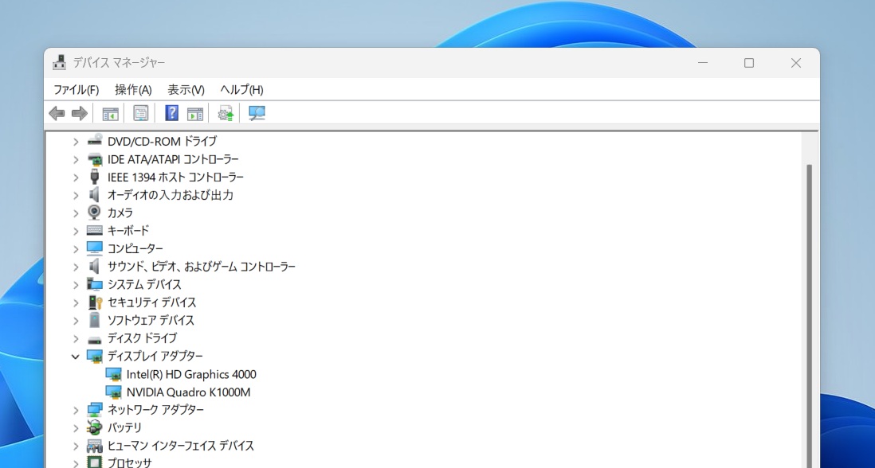
Task: Click the Forward arrow toolbar icon
Action: point(80,113)
